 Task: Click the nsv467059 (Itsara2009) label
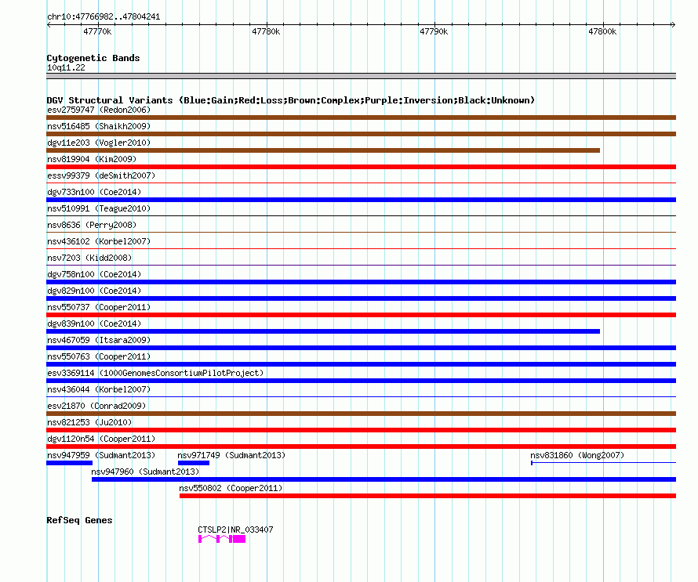(x=99, y=340)
